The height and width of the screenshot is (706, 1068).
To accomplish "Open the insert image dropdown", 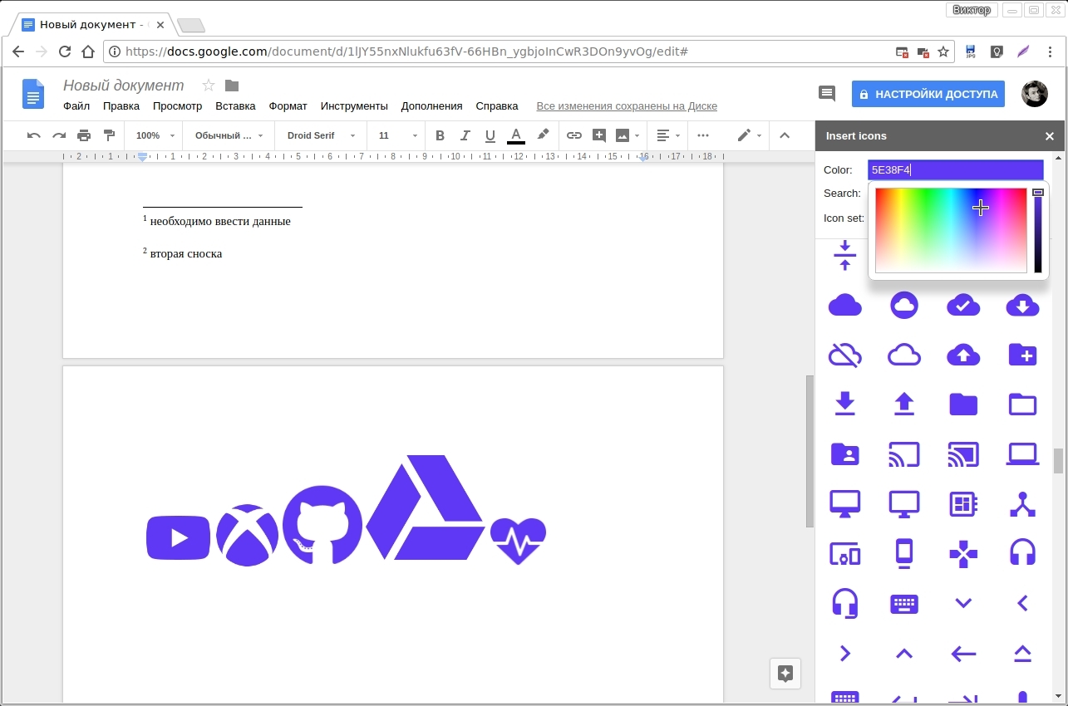I will (x=628, y=135).
